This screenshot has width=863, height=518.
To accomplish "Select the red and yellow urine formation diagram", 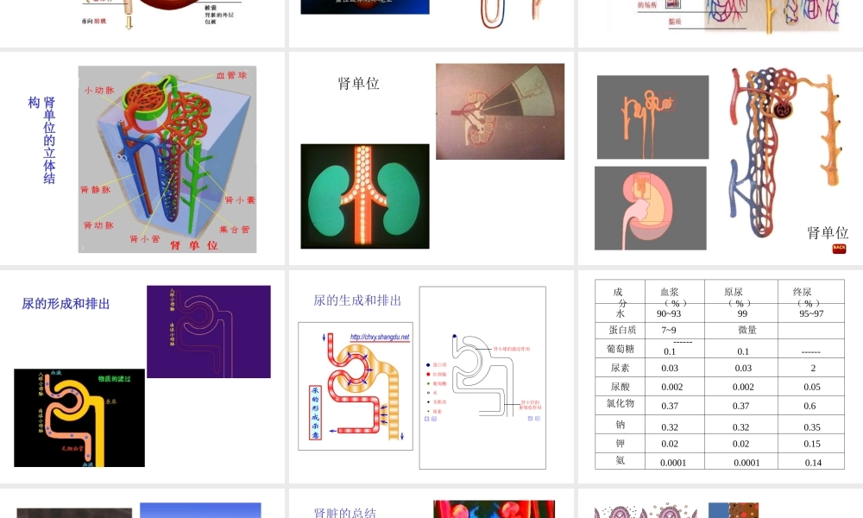I will 356,387.
